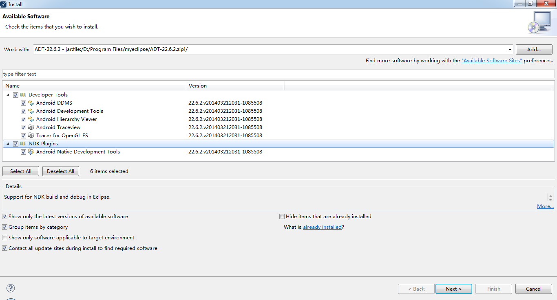Click the Android DDMS version number

coord(225,103)
